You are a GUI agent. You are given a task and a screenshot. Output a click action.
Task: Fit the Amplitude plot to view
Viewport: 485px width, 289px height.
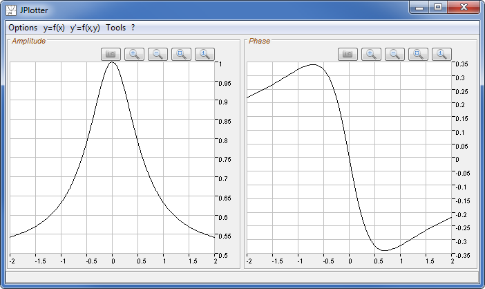point(182,54)
